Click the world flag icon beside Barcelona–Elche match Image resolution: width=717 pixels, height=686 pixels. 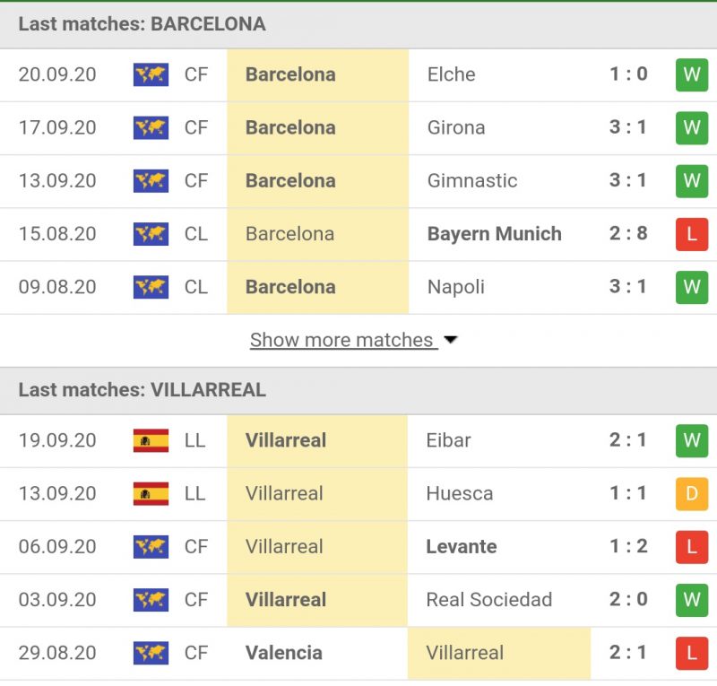[x=151, y=74]
